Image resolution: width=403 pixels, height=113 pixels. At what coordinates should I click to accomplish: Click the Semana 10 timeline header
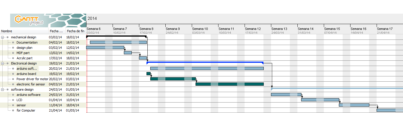(200, 29)
